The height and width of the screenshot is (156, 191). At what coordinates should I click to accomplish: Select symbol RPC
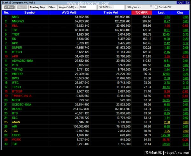tap(15, 43)
